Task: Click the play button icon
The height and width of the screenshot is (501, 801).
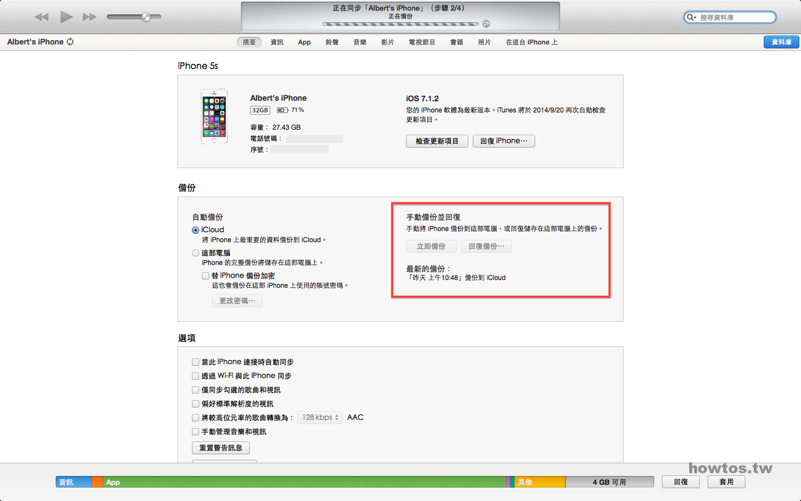Action: tap(67, 17)
